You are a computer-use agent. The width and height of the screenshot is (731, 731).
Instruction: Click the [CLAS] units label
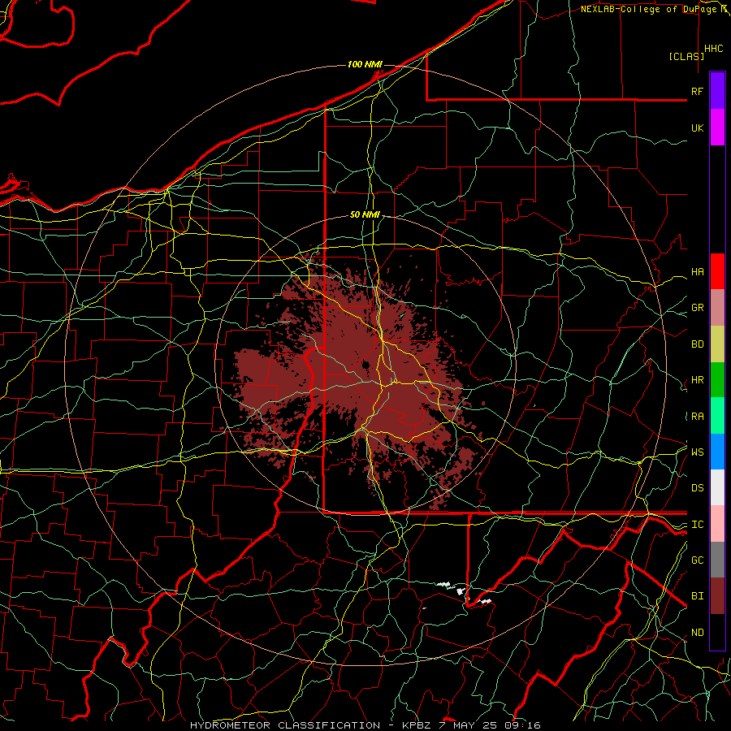[x=686, y=56]
